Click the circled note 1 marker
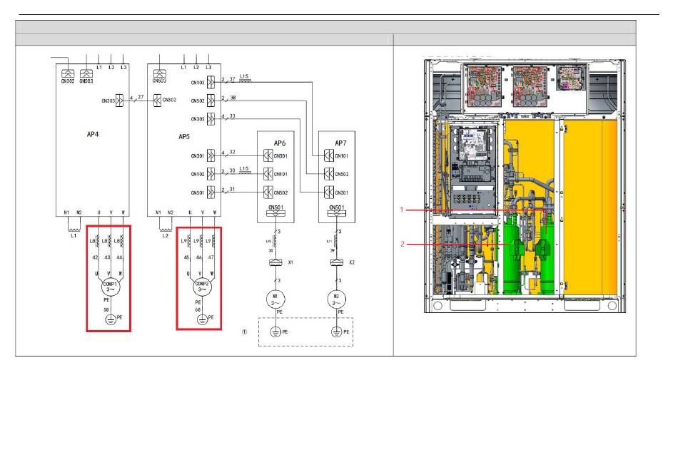The image size is (678, 462). click(245, 332)
